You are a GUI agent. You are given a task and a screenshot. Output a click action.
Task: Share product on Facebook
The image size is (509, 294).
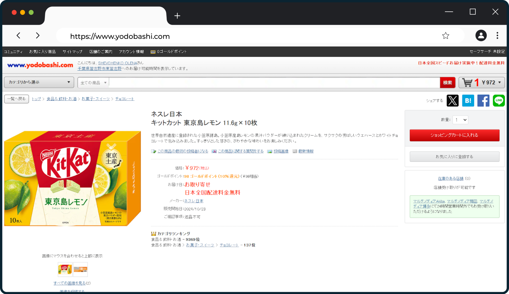483,101
